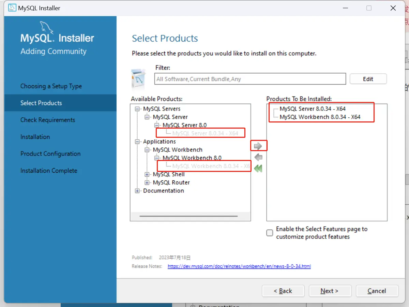Select the MySQL Shell tree label
Viewport: 409px width, 307px height.
tap(169, 174)
